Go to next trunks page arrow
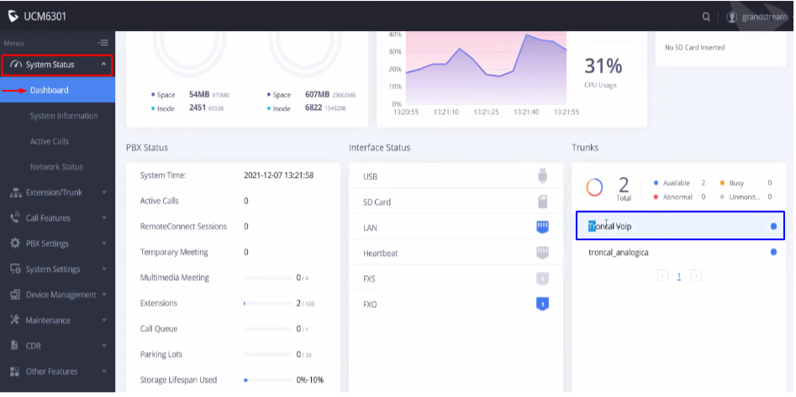The width and height of the screenshot is (796, 397). pyautogui.click(x=697, y=276)
